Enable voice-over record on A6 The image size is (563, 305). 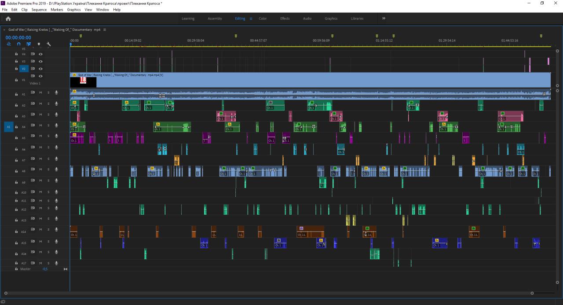tap(56, 148)
